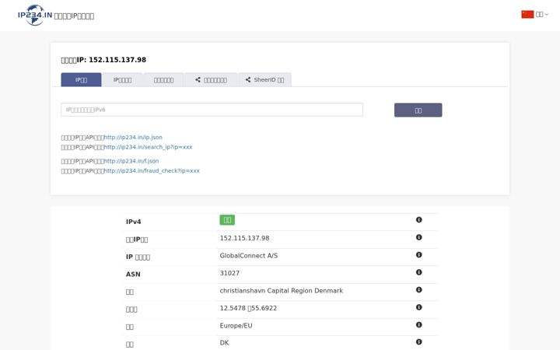
Task: Click the info icon in the ASN row
Action: [419, 272]
